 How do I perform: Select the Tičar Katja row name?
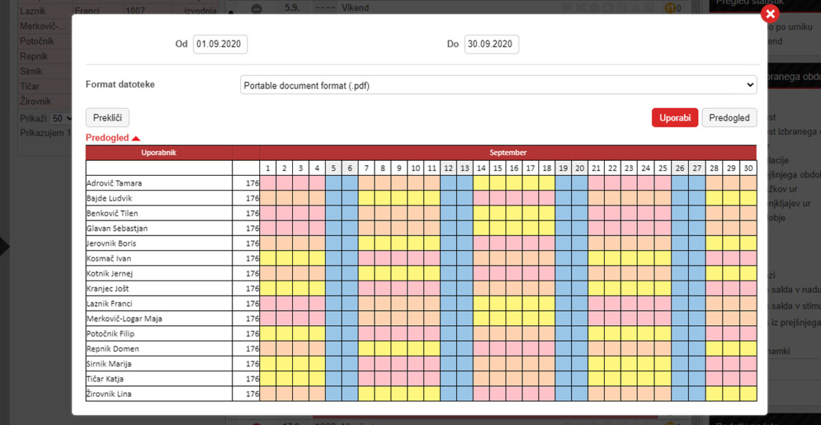105,379
